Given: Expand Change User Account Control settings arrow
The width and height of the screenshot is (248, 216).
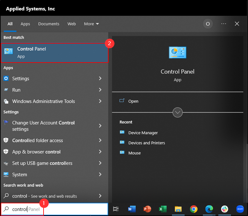Looking at the screenshot, I should (100, 126).
